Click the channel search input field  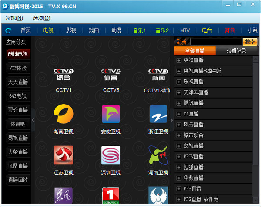pyautogui.click(x=216, y=42)
